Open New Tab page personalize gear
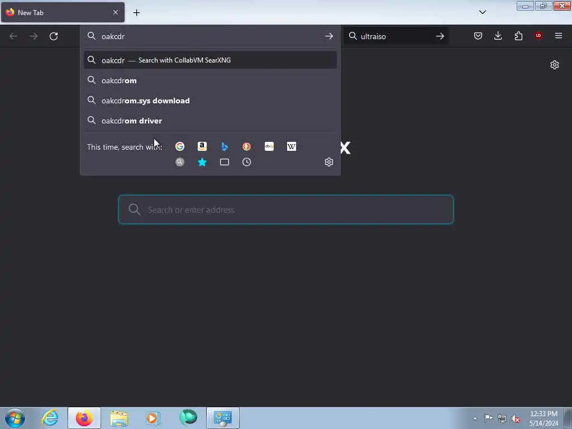This screenshot has width=572, height=429. pyautogui.click(x=555, y=65)
